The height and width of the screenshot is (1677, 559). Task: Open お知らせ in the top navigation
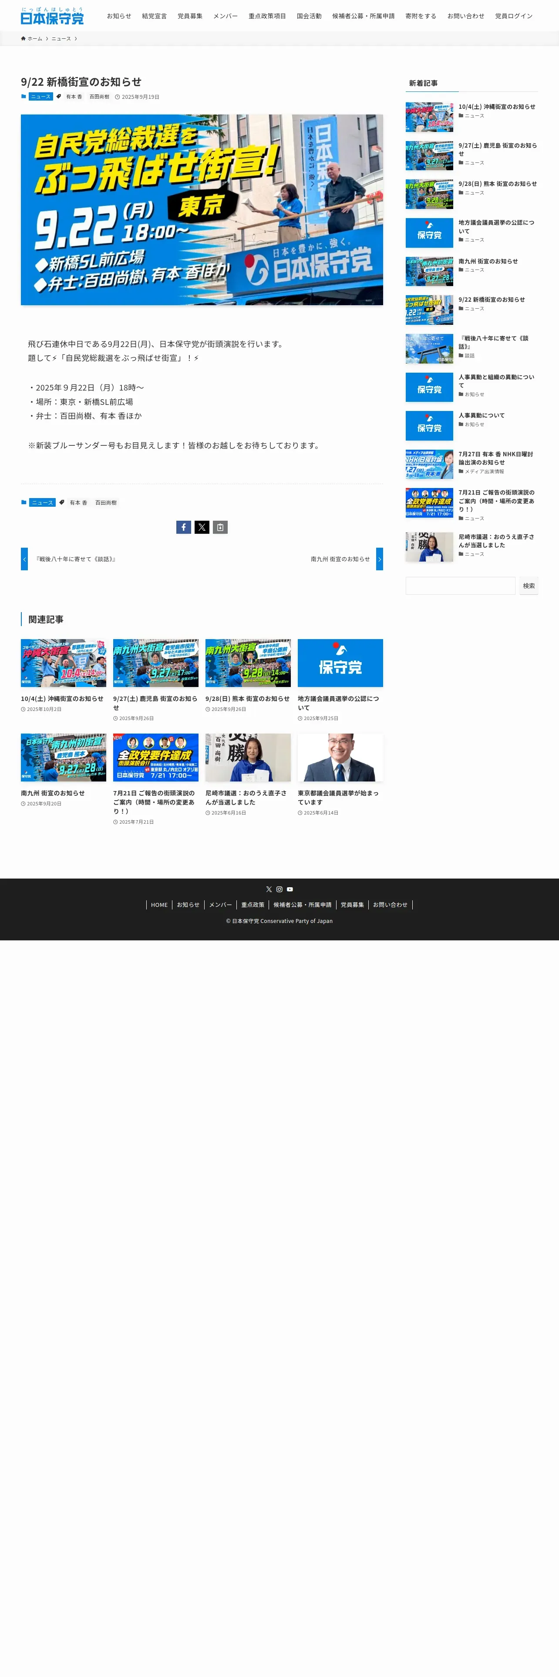(x=119, y=16)
